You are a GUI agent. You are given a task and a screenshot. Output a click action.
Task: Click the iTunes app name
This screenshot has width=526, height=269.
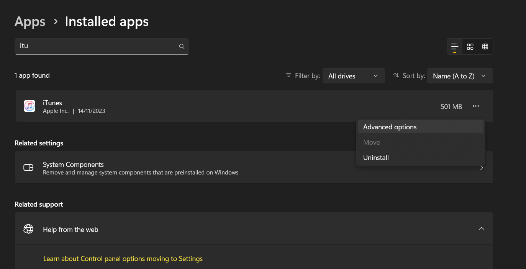52,103
